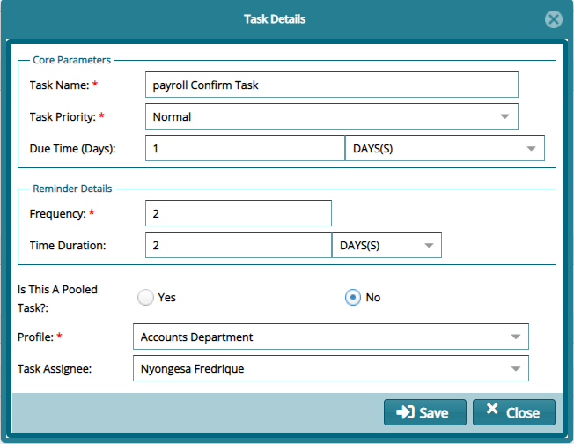Open the Task Assignee dropdown
Screen dimensions: 574x444
click(330, 368)
